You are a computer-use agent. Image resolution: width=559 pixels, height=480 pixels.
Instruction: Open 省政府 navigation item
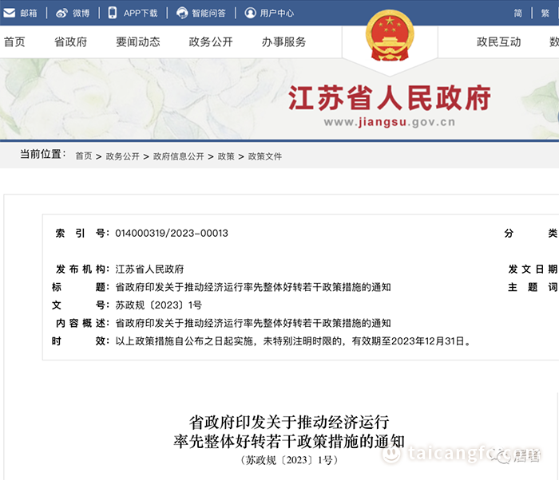point(70,42)
